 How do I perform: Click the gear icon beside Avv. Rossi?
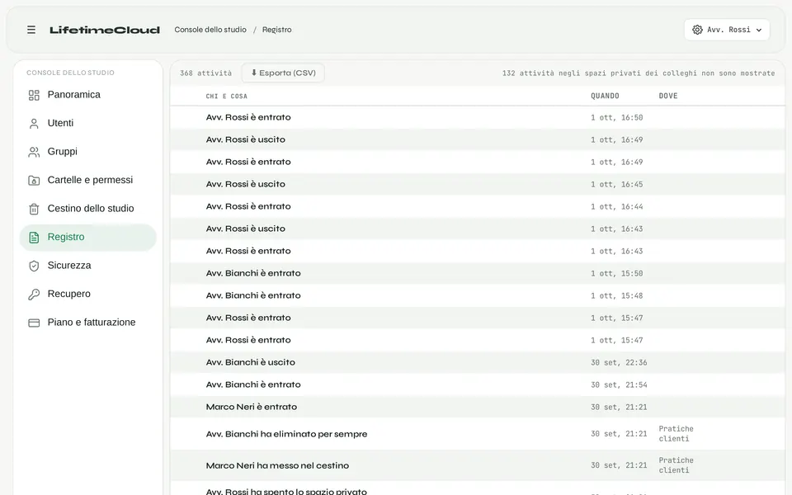(x=698, y=30)
